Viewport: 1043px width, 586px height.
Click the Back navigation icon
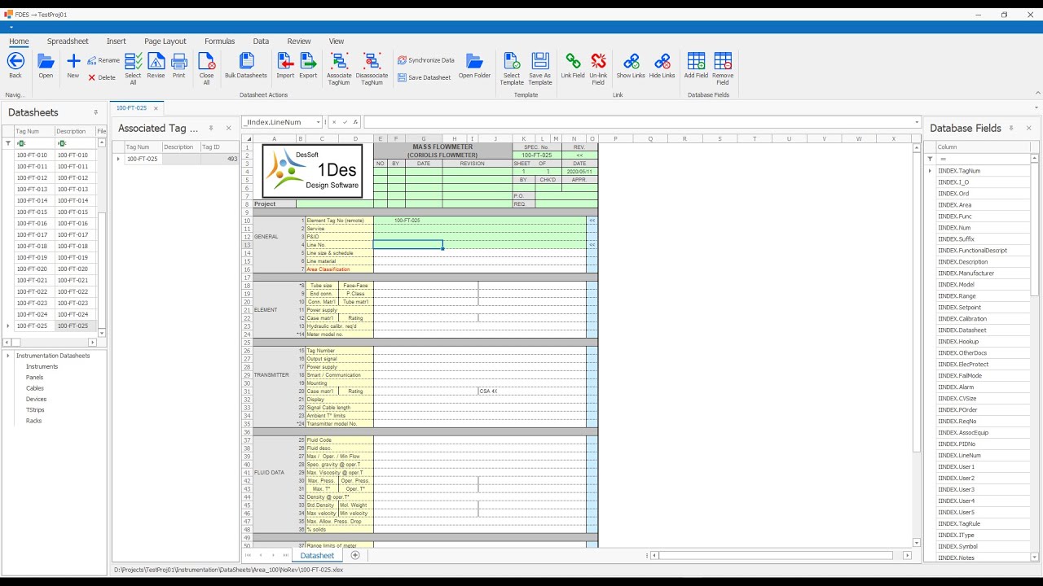coord(15,65)
